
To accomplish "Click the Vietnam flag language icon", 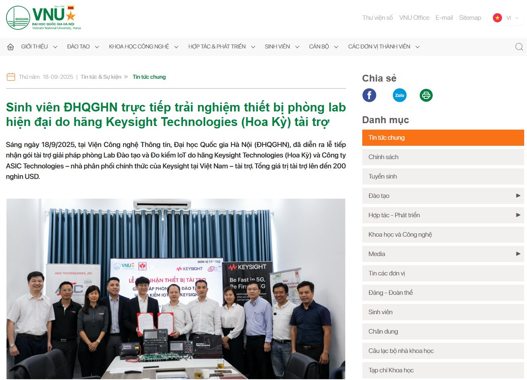I will pyautogui.click(x=497, y=18).
